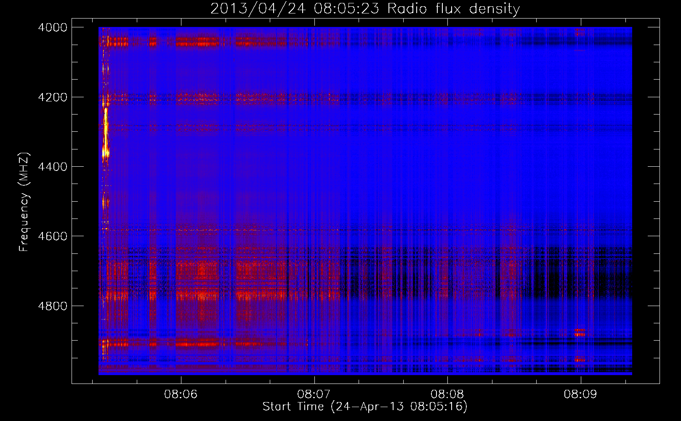The width and height of the screenshot is (681, 421).
Task: Click the 08:07 time tick label
Action: 314,394
